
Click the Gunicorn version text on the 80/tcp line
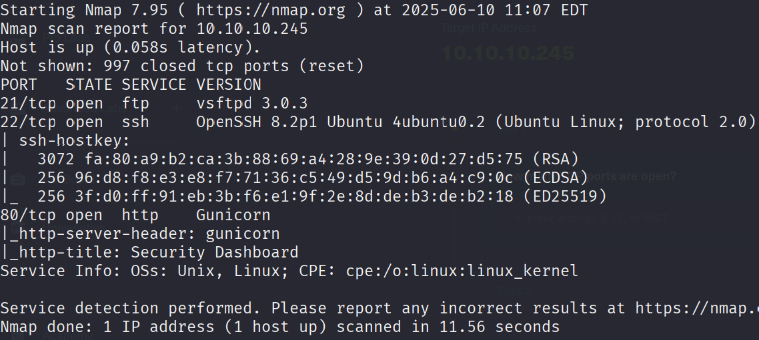tap(233, 215)
